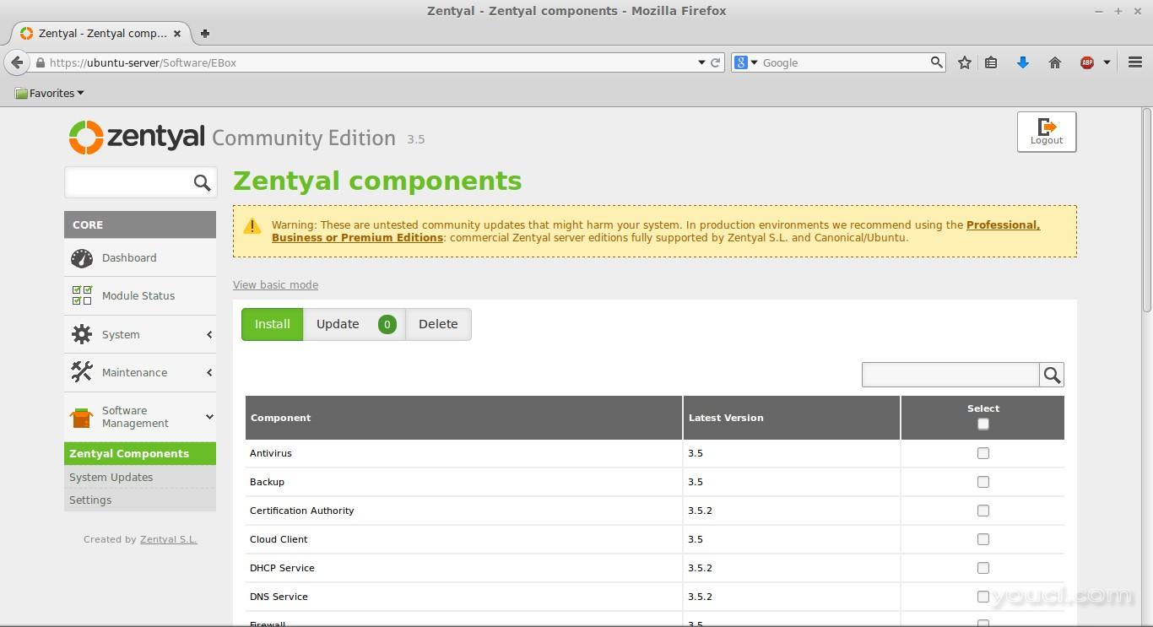Click the Logout button
Screen dimensions: 1153x627
pyautogui.click(x=1047, y=132)
